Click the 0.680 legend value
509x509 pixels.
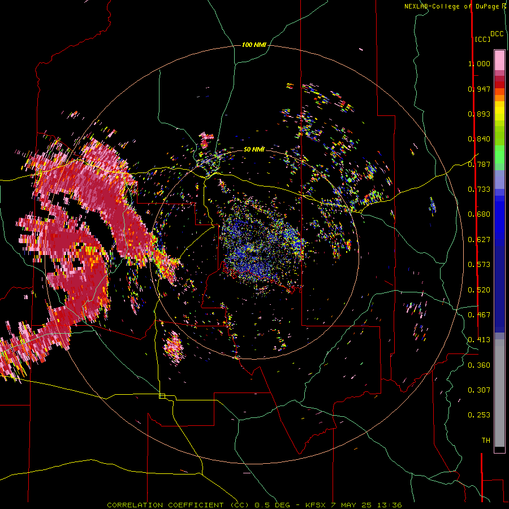click(479, 214)
